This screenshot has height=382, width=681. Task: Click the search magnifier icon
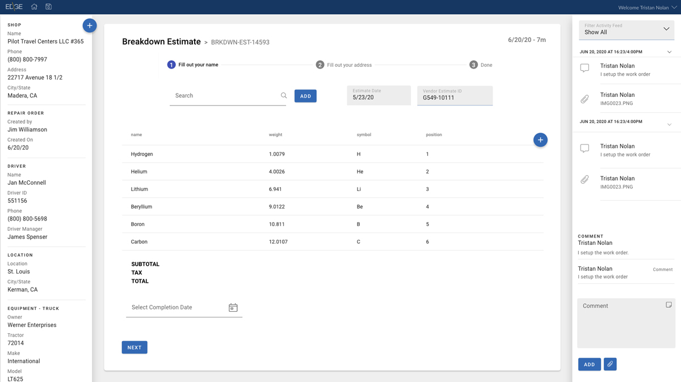284,96
